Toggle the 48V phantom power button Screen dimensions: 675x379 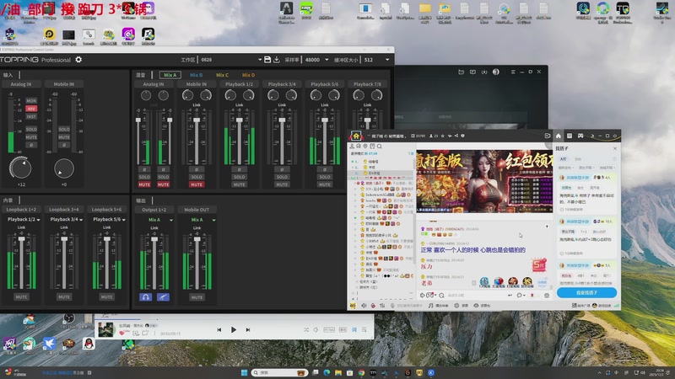point(31,109)
